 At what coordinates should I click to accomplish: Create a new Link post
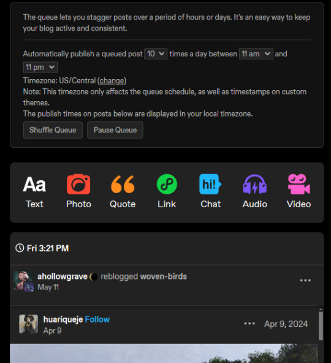[167, 192]
